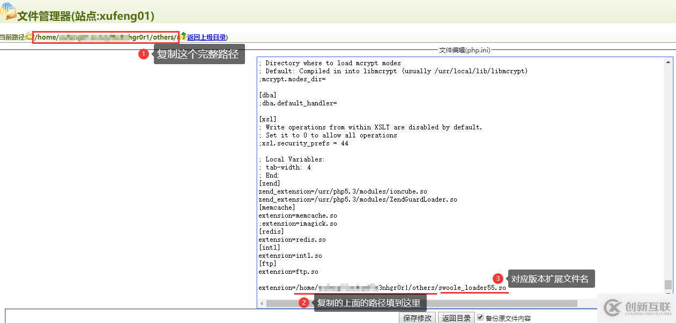
Task: Click the editor vertical scrollbar up arrow
Action: tap(668, 62)
